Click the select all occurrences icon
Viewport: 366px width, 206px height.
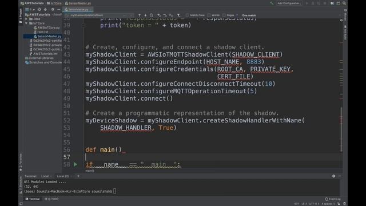(171, 15)
